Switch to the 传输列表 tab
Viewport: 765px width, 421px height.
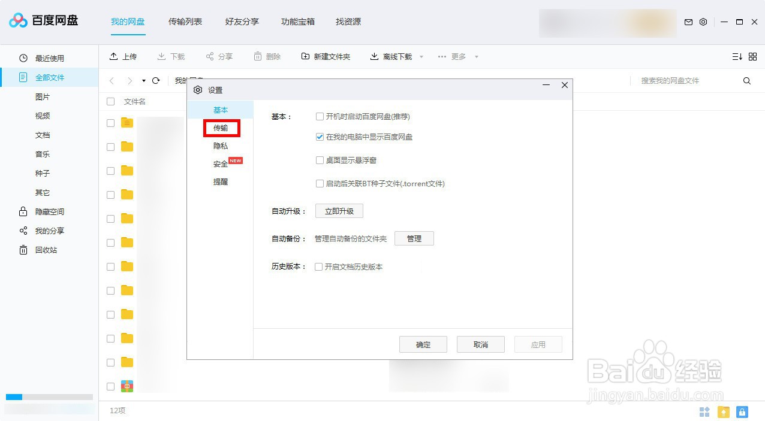[x=185, y=22]
